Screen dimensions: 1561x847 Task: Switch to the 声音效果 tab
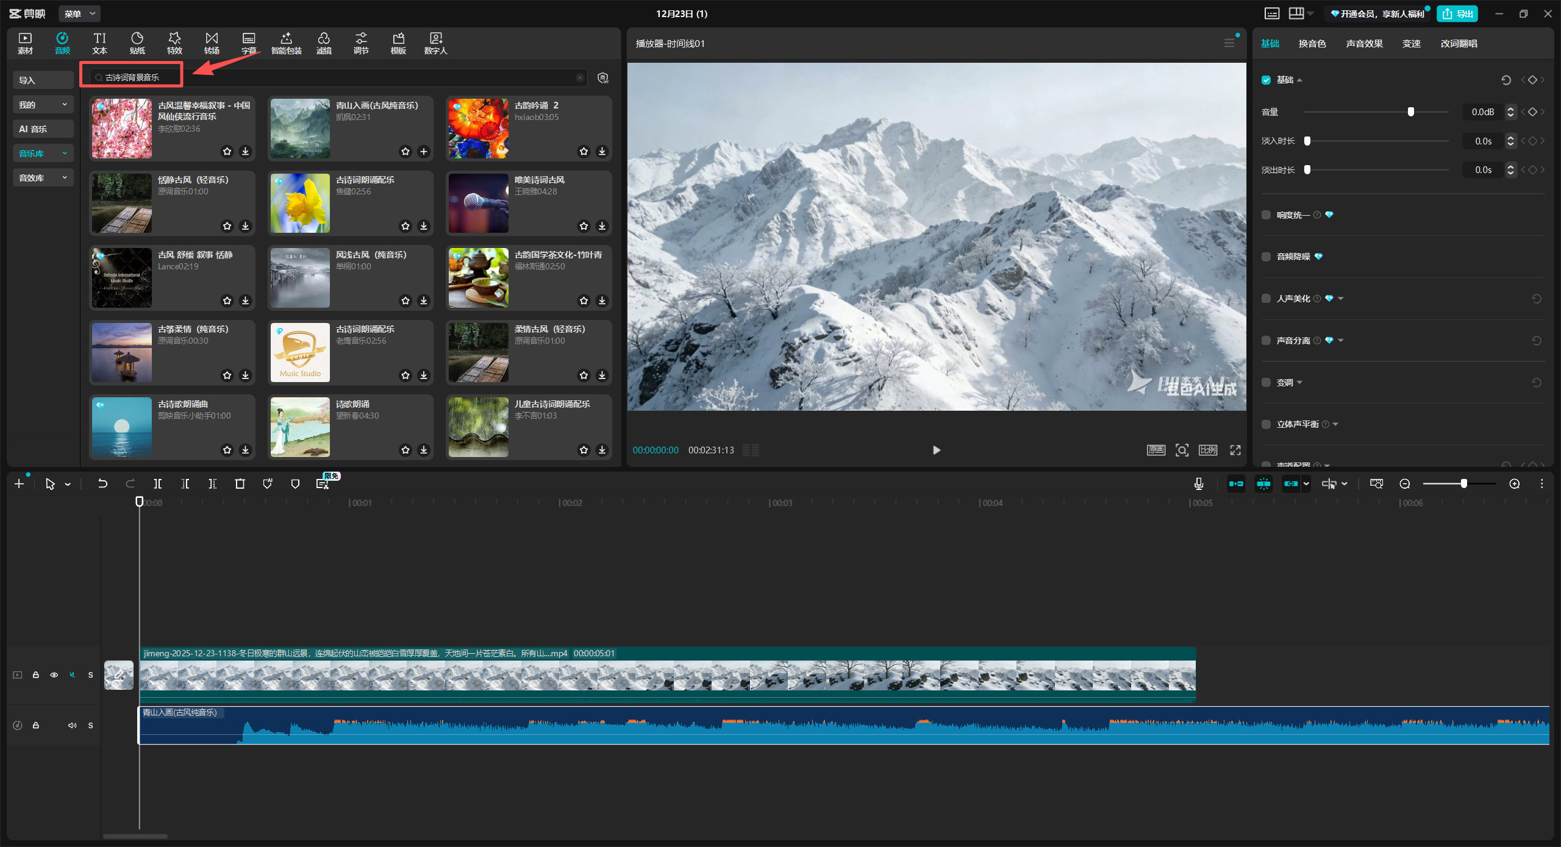(1364, 43)
